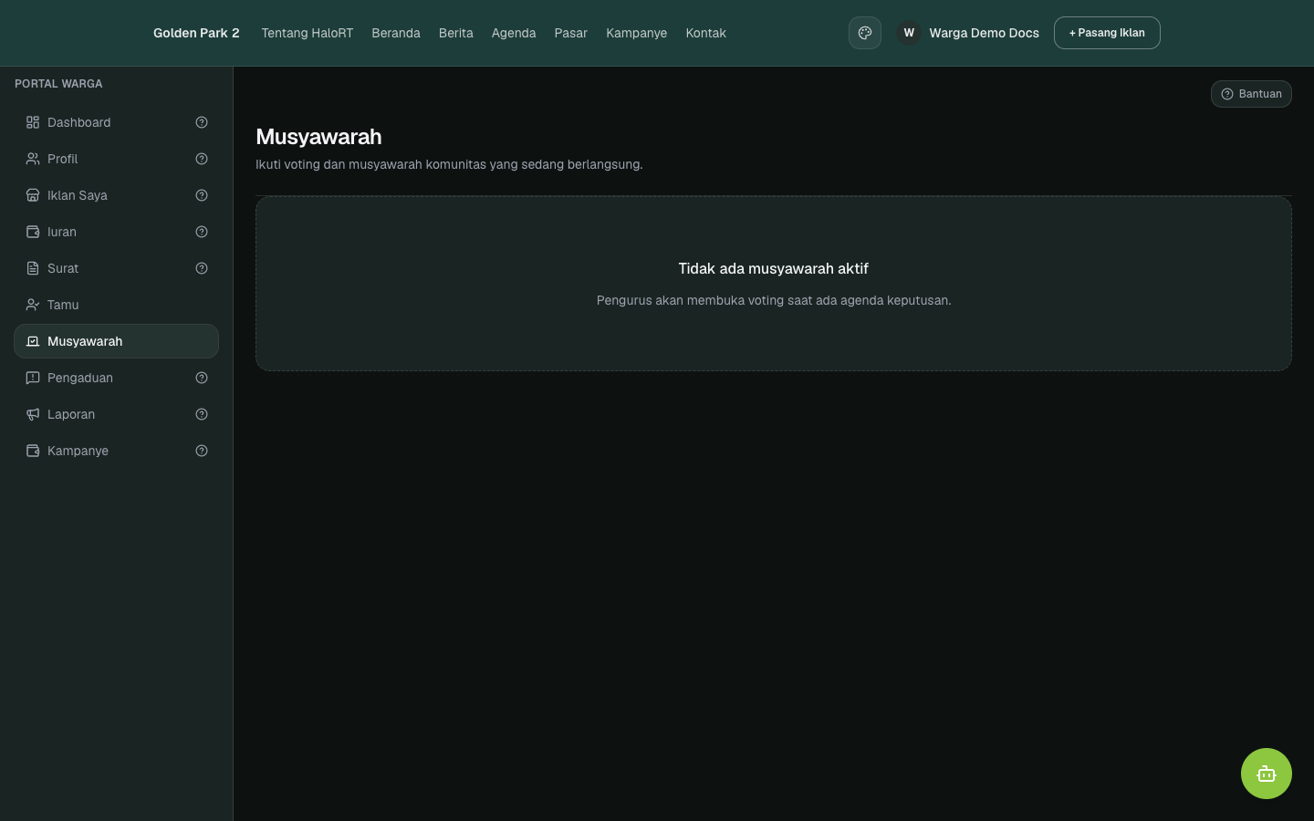The width and height of the screenshot is (1314, 821).
Task: Open Berita in top navigation
Action: 456,33
